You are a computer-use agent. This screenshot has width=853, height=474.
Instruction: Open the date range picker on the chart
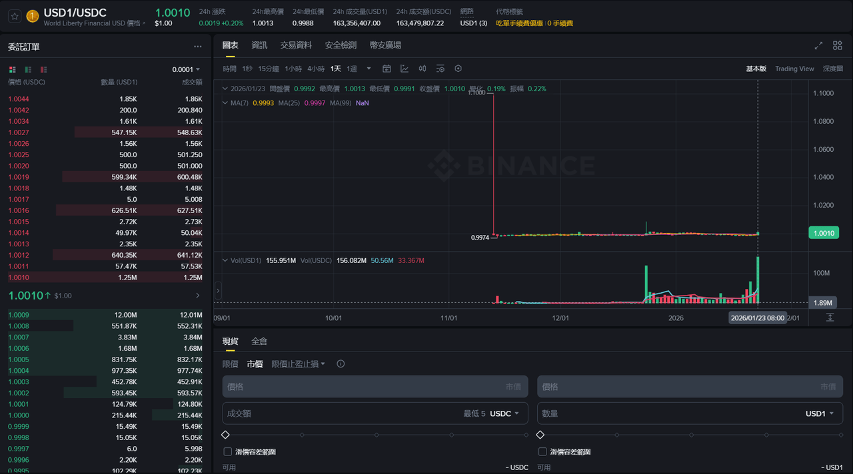pyautogui.click(x=387, y=68)
